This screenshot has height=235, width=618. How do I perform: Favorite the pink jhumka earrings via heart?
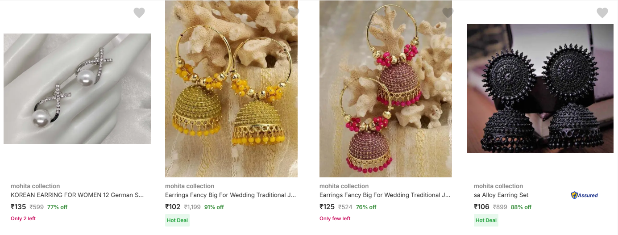(448, 13)
